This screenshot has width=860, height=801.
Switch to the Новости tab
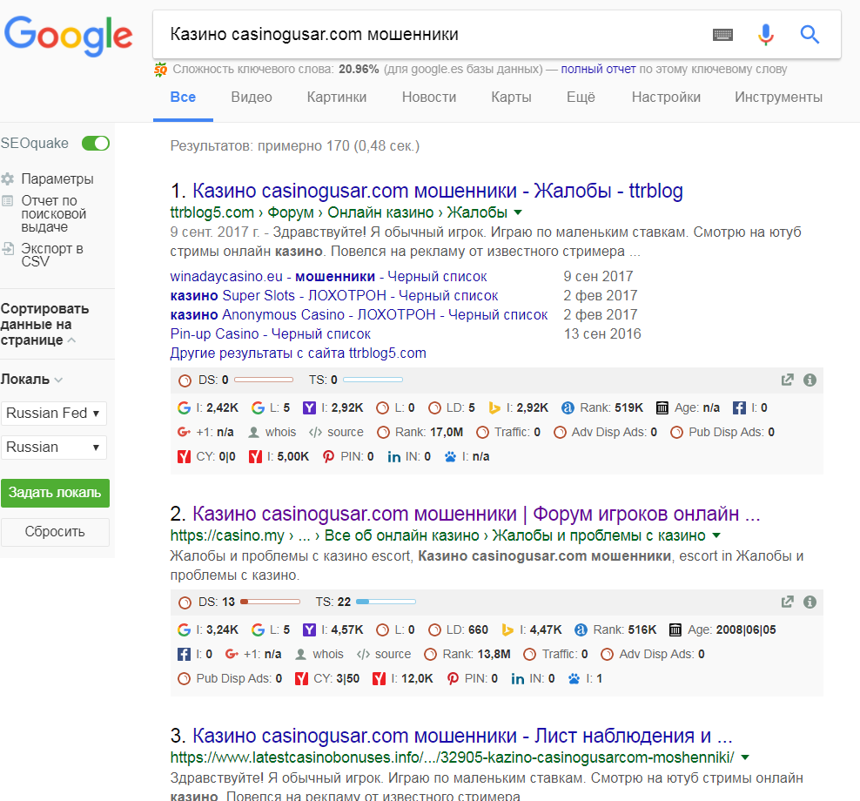(429, 98)
